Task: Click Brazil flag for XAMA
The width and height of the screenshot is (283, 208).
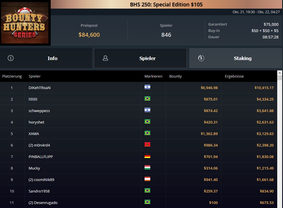Action: coord(147,133)
